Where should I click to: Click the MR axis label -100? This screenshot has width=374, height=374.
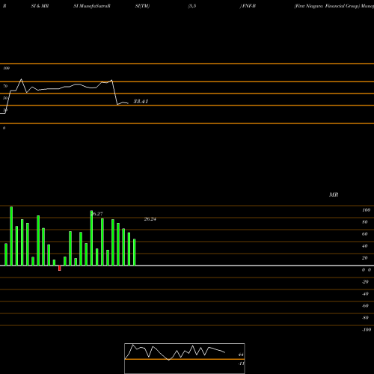tap(367, 330)
